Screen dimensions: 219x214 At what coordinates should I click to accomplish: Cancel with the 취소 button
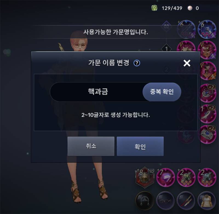pyautogui.click(x=91, y=146)
